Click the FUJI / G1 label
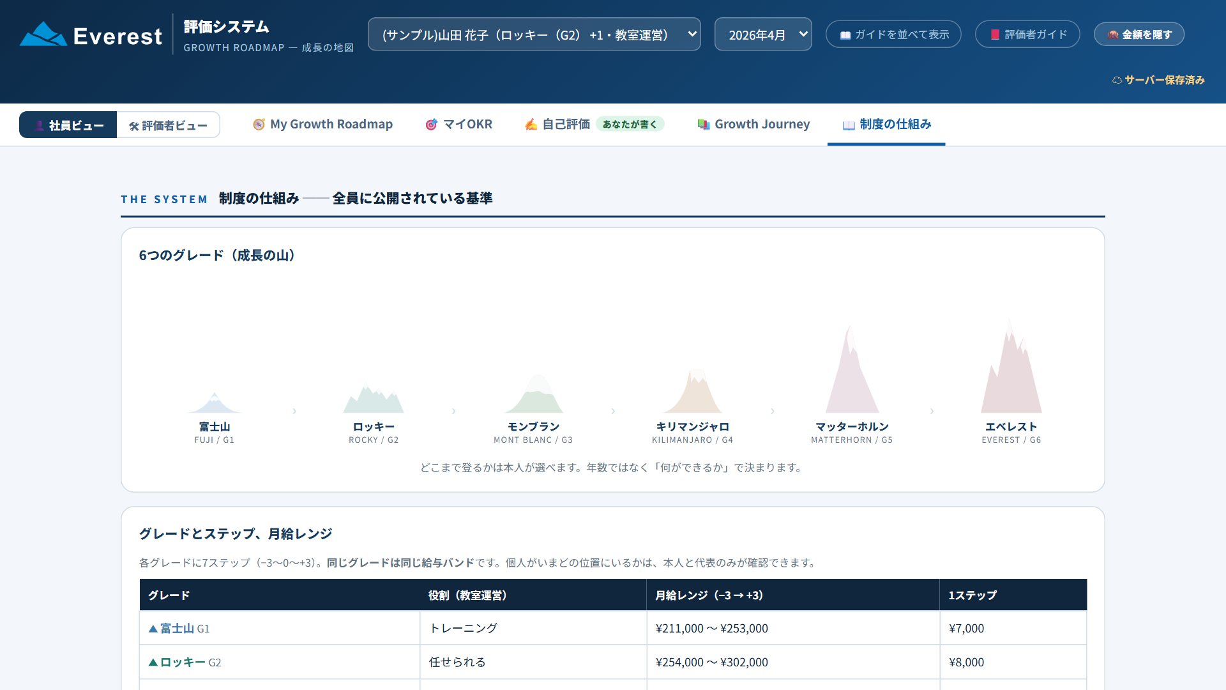This screenshot has height=690, width=1226. pos(215,440)
